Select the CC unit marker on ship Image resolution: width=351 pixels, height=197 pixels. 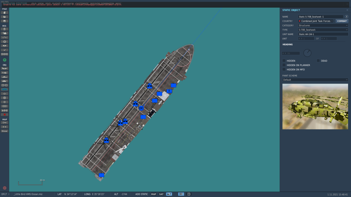[141, 108]
